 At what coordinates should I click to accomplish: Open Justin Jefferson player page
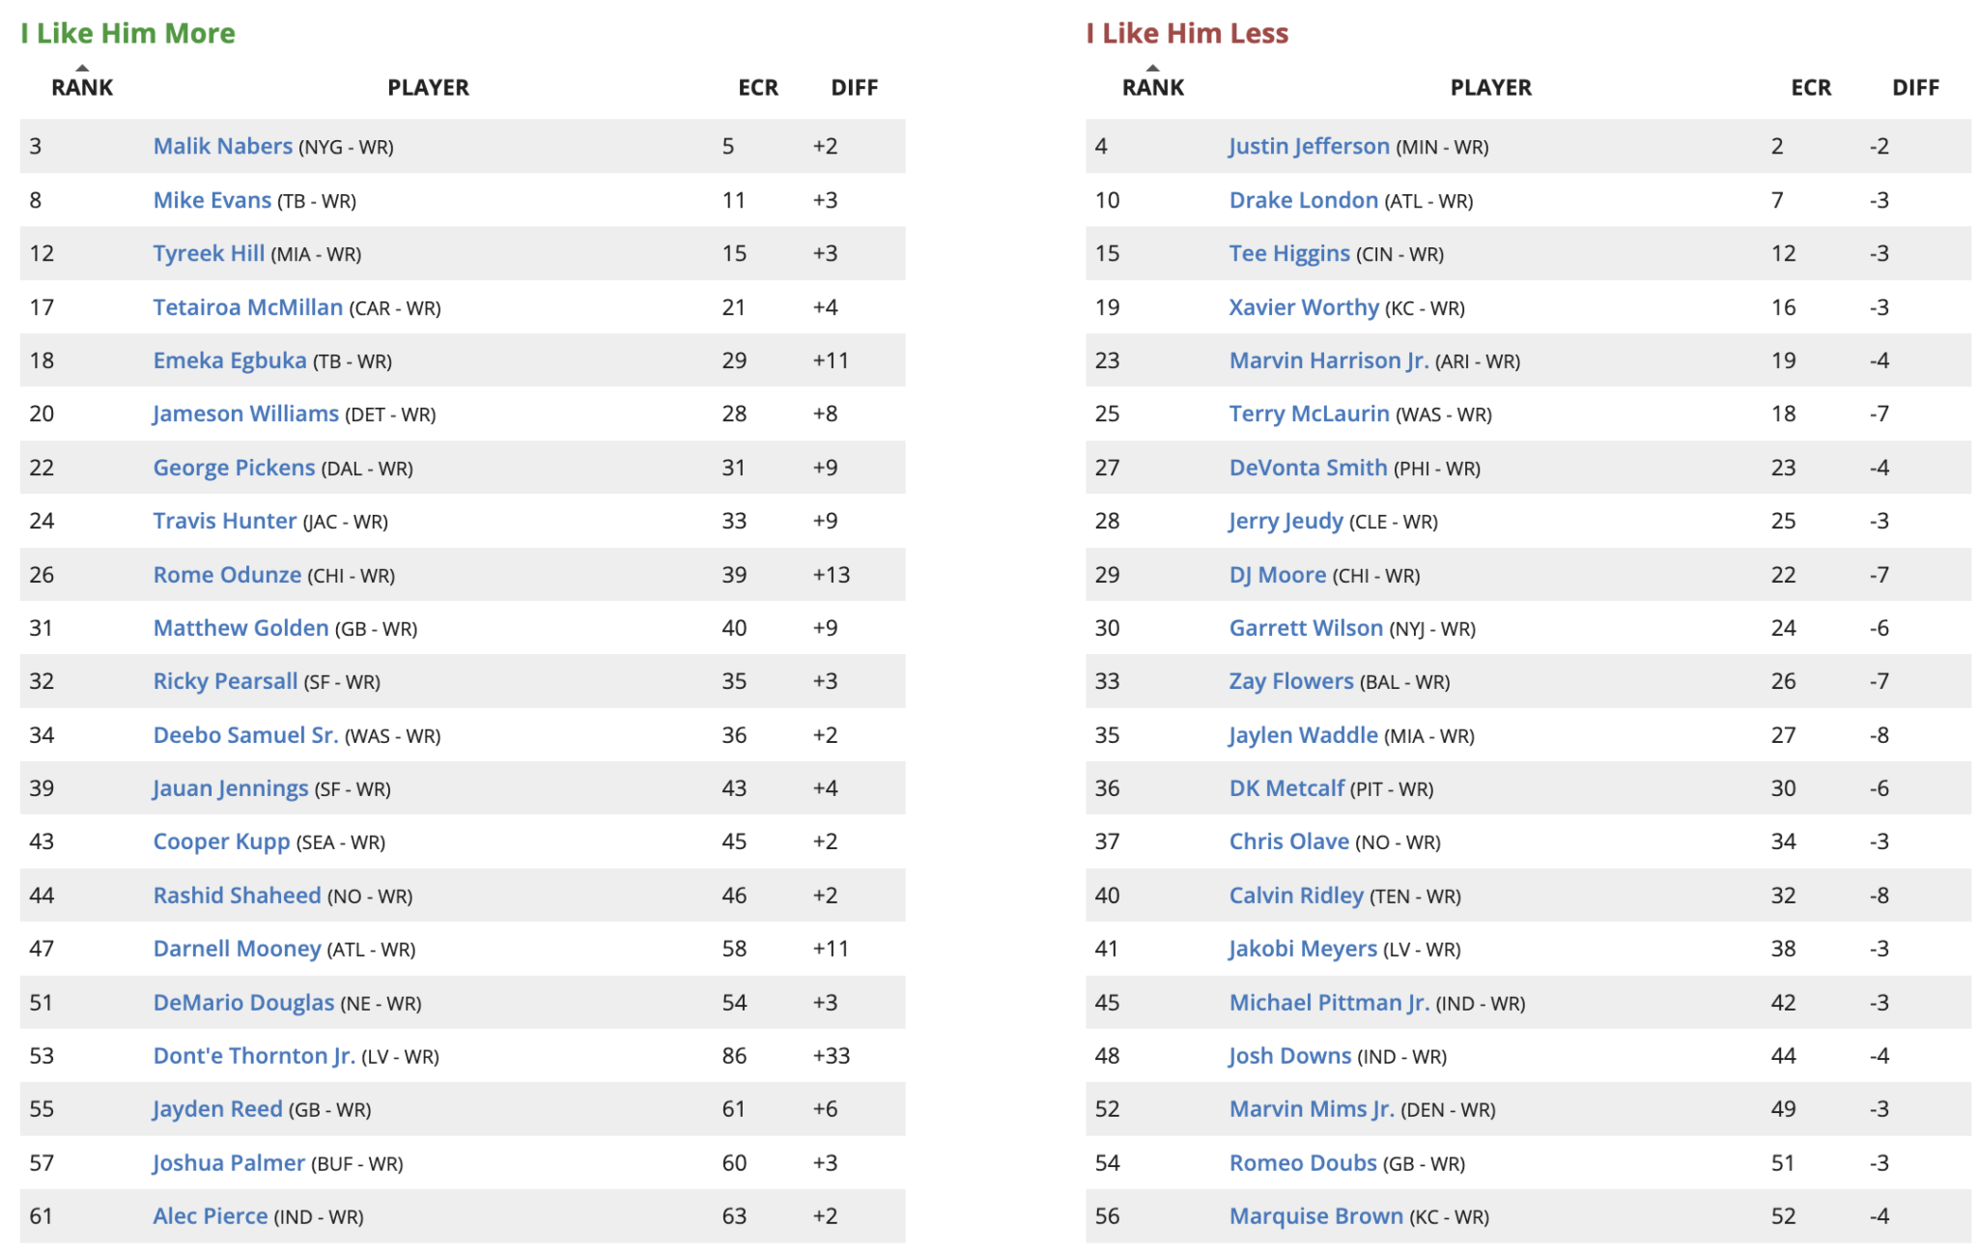pos(1307,146)
